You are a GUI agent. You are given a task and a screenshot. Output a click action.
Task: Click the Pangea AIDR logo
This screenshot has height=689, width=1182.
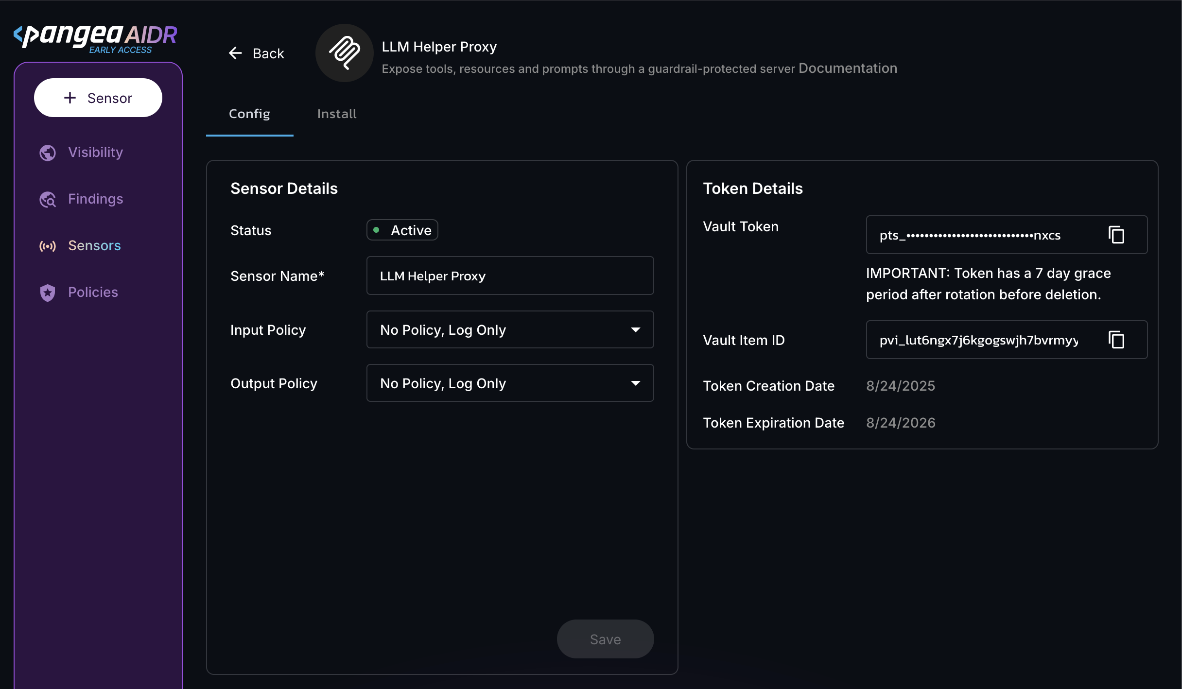[95, 38]
